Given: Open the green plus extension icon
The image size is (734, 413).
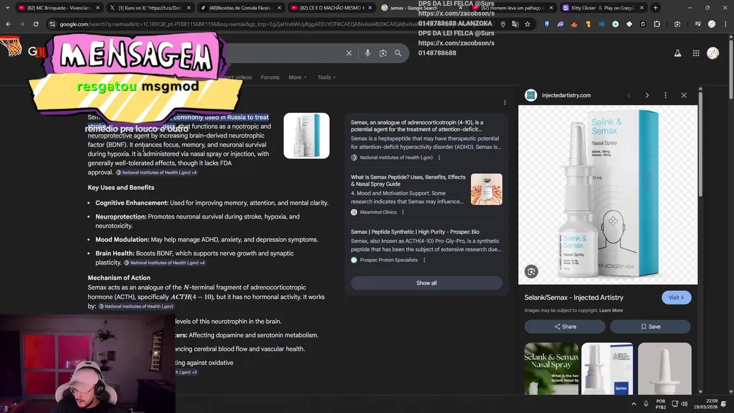Looking at the screenshot, I should click(615, 24).
